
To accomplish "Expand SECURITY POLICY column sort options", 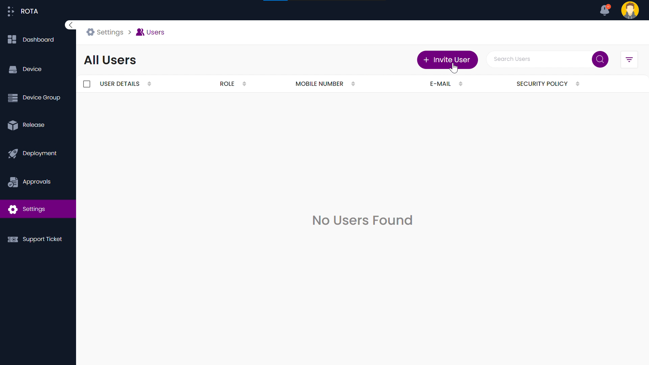I will [578, 84].
